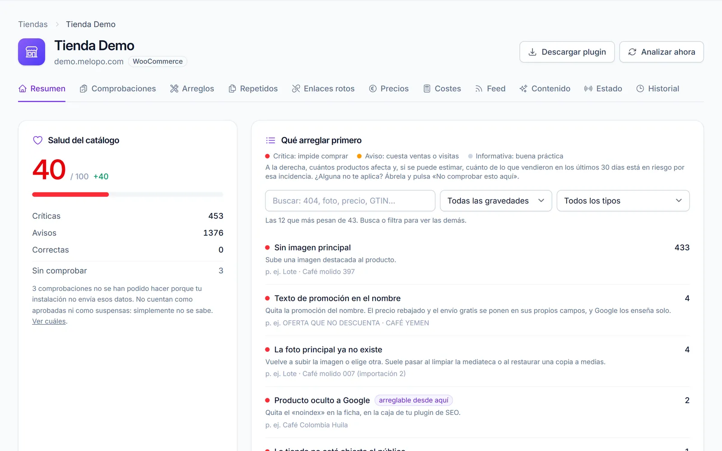
Task: Click the red dot of Crítica legend
Action: pos(268,156)
